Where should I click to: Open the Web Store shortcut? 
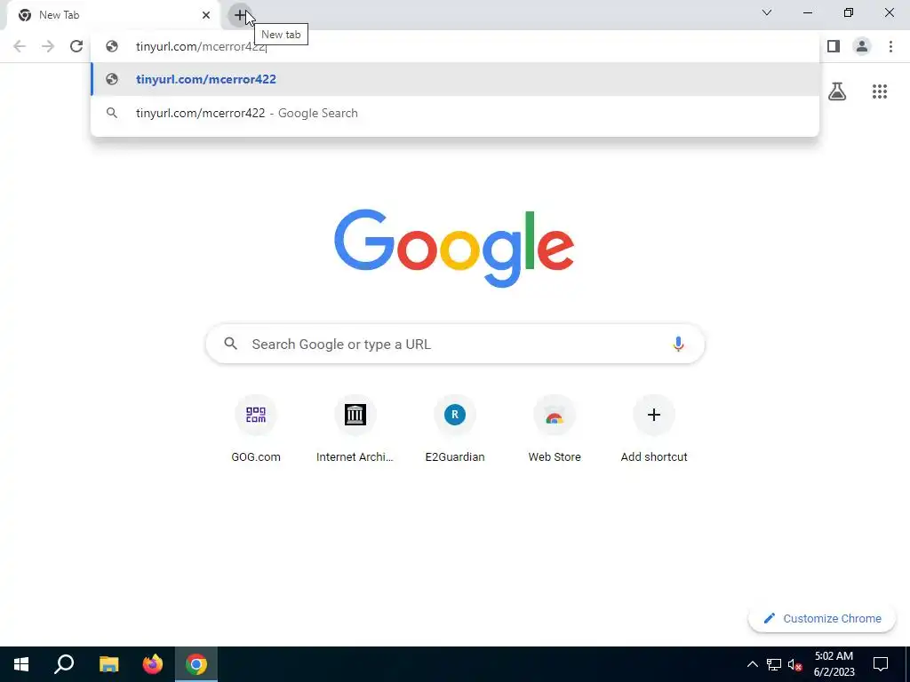pos(555,429)
